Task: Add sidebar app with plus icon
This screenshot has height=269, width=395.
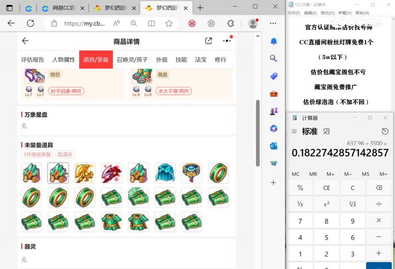Action: pos(273,183)
